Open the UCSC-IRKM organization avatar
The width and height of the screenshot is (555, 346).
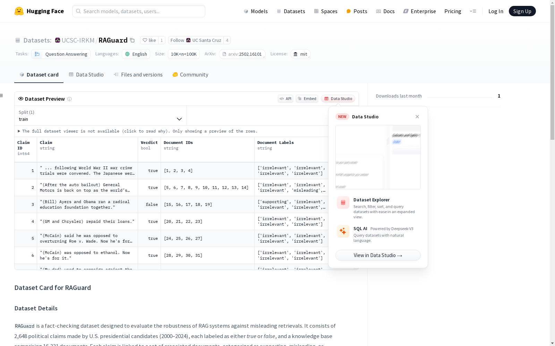[x=58, y=40]
